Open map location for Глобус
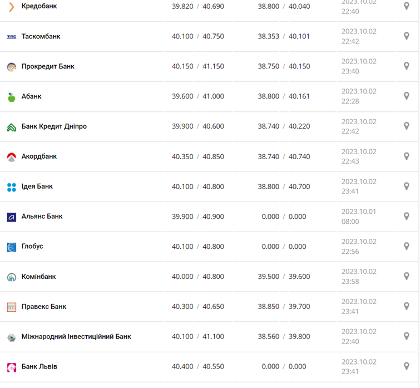This screenshot has width=420, height=388. pyautogui.click(x=407, y=246)
